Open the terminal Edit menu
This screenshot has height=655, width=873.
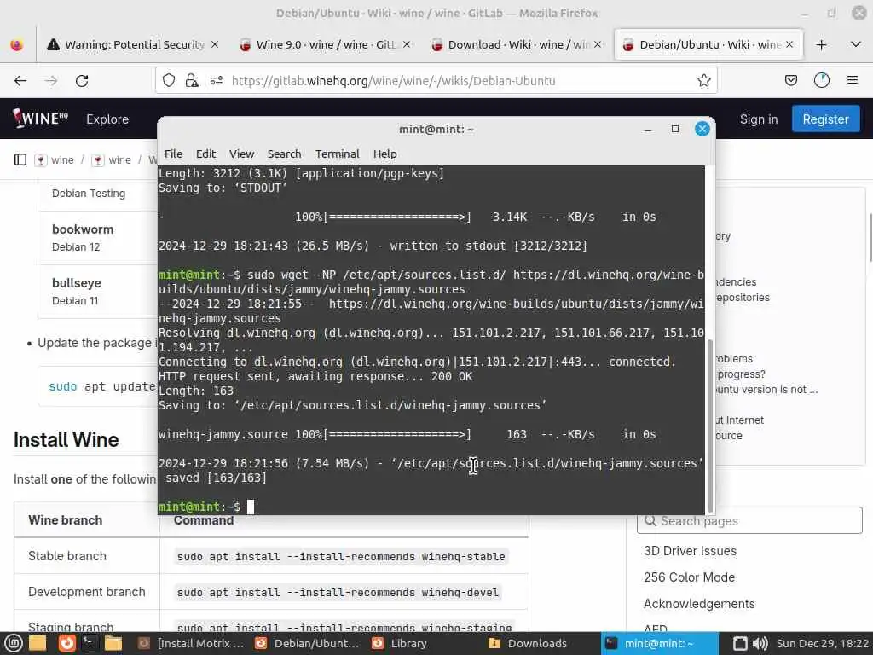click(205, 154)
